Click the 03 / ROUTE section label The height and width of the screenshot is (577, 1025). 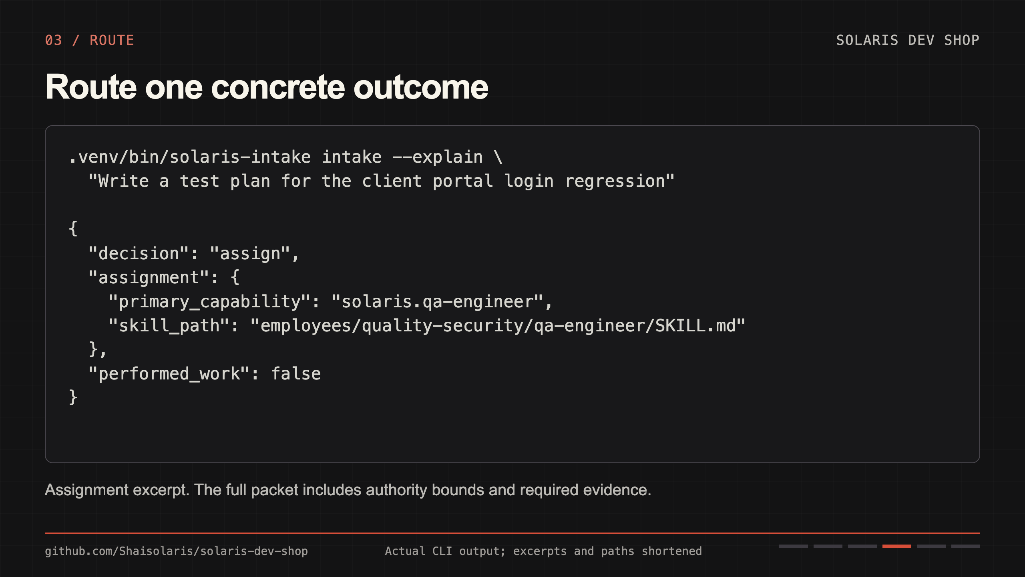(x=89, y=40)
